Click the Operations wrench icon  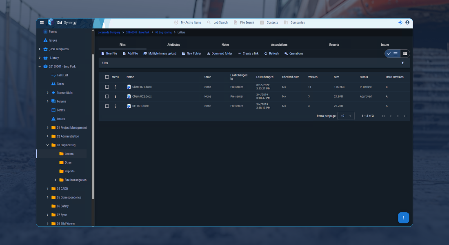click(x=287, y=53)
